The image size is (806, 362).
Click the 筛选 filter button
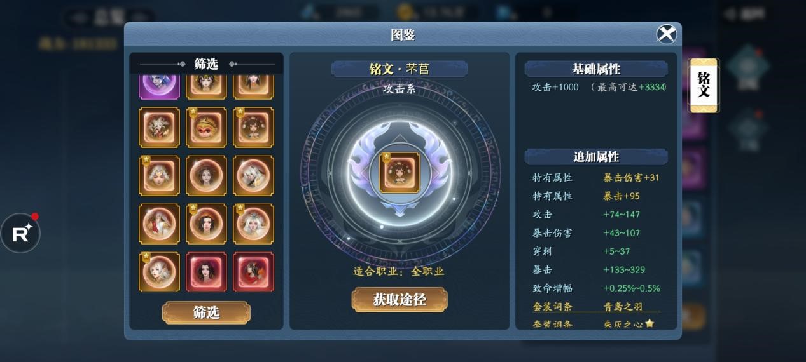206,312
